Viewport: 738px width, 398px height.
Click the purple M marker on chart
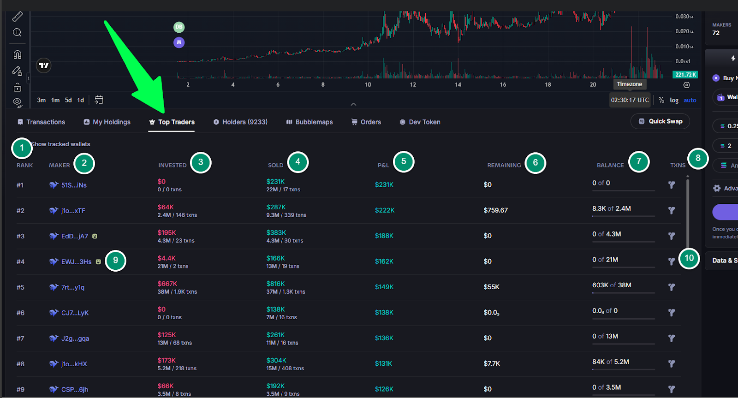(179, 42)
